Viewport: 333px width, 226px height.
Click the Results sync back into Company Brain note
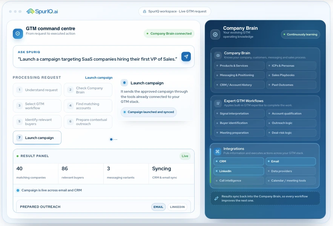[265, 199]
